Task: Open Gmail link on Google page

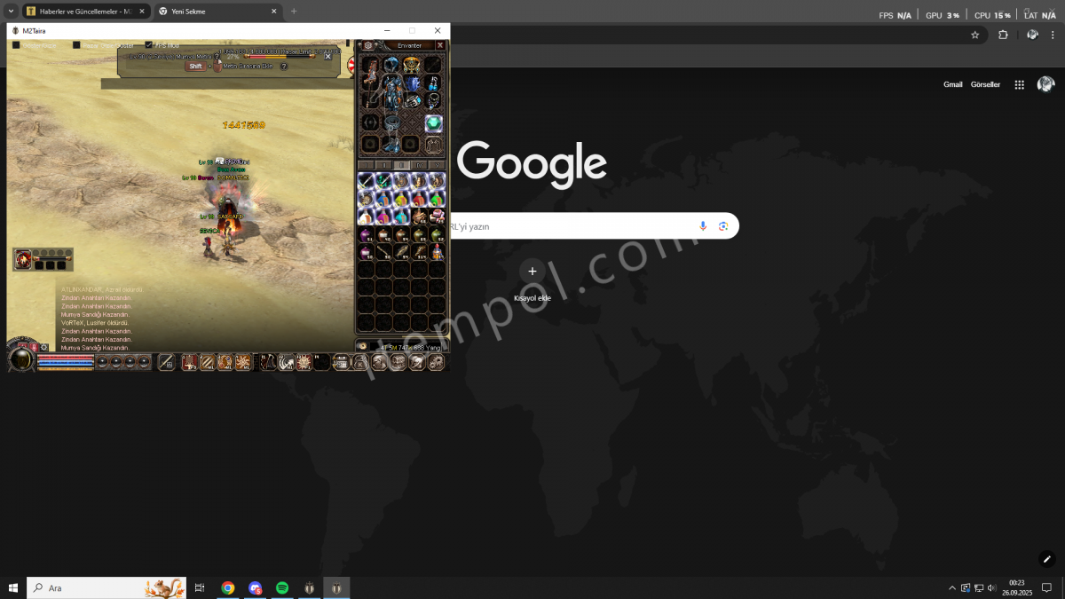Action: [x=952, y=84]
